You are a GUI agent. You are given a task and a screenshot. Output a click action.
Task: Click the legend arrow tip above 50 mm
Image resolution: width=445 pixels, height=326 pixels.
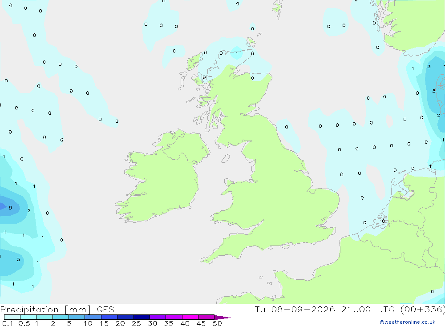coord(222,318)
